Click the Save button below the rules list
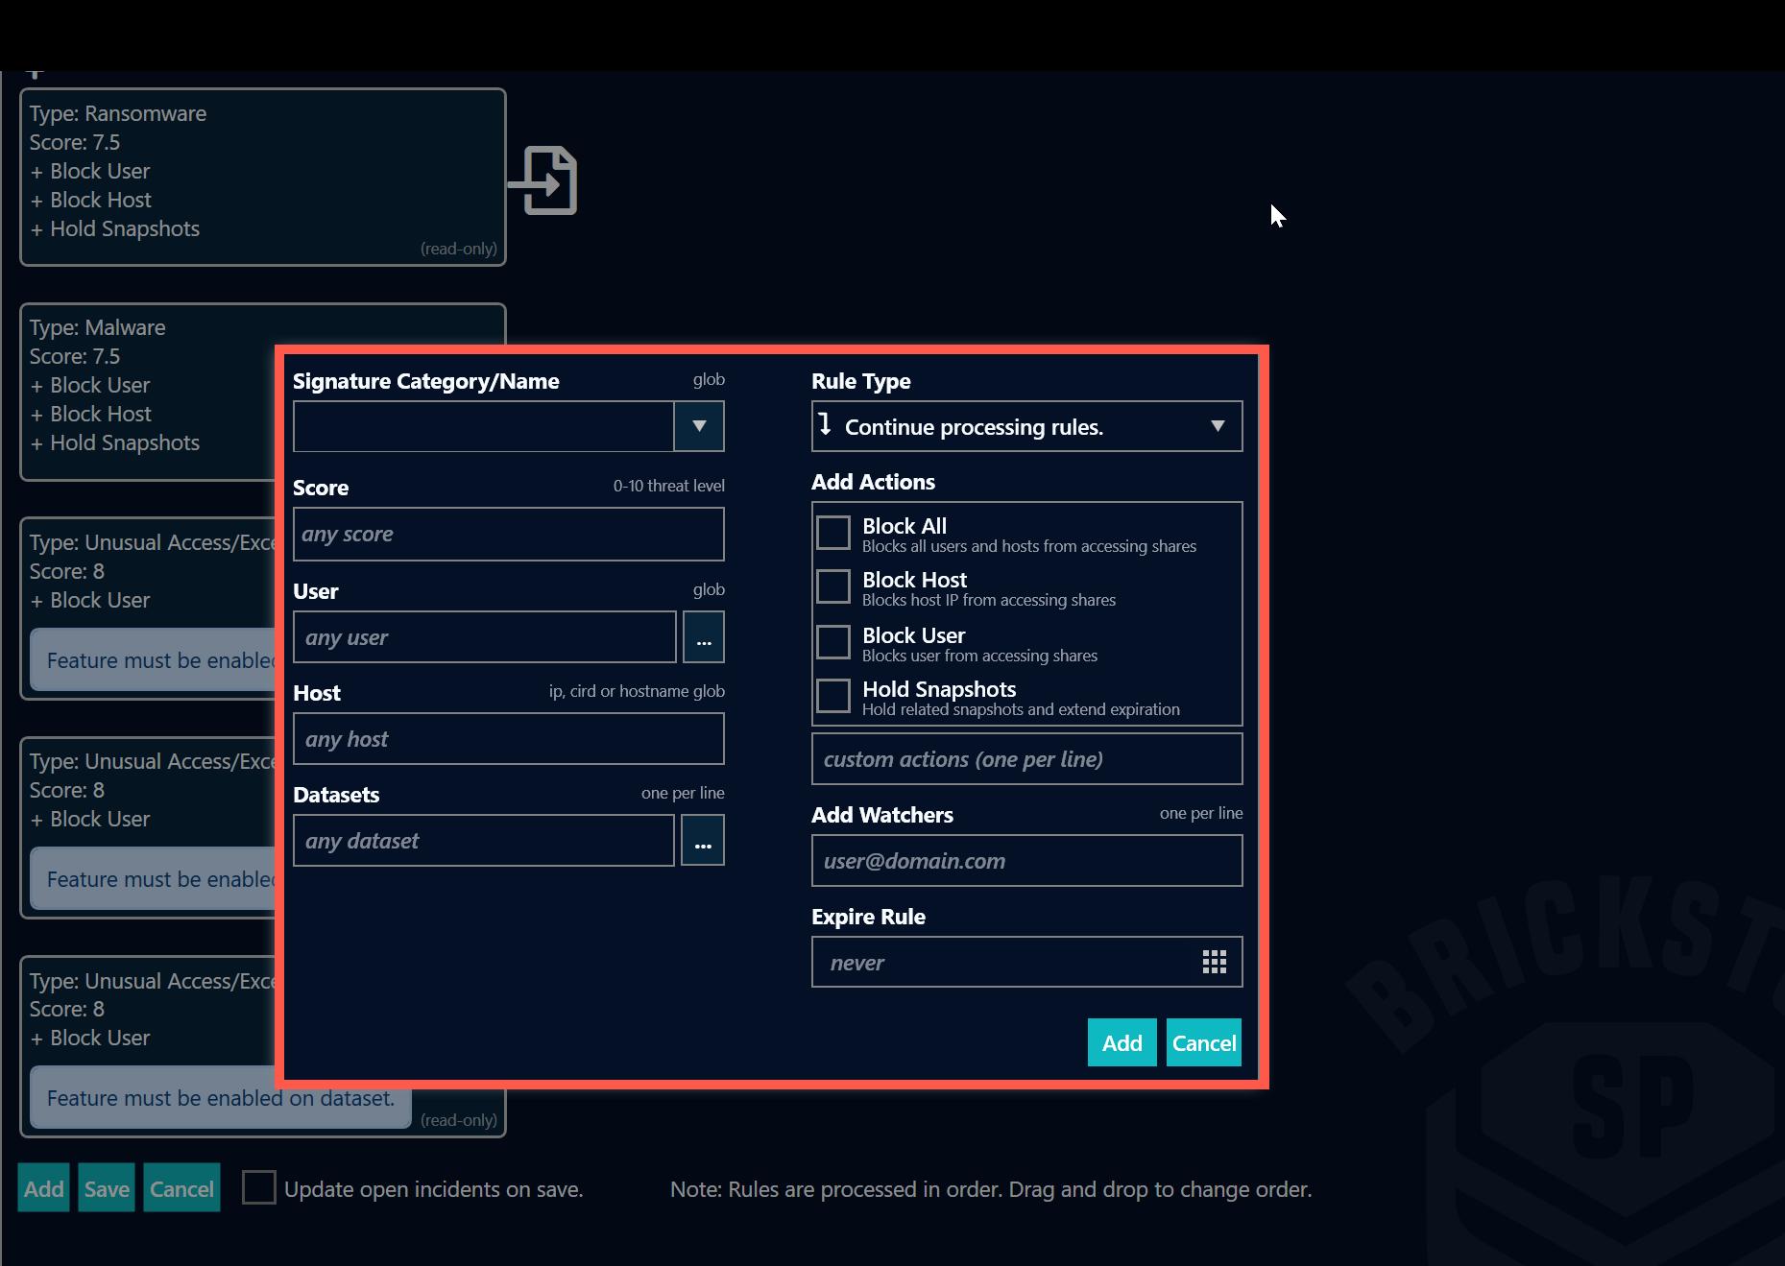The width and height of the screenshot is (1785, 1266). [106, 1188]
